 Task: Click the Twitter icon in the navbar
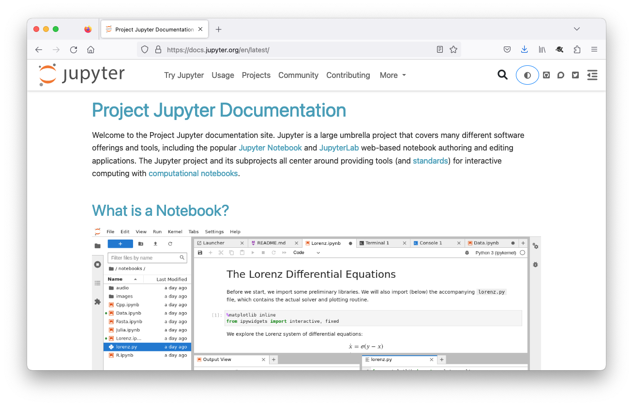point(575,75)
